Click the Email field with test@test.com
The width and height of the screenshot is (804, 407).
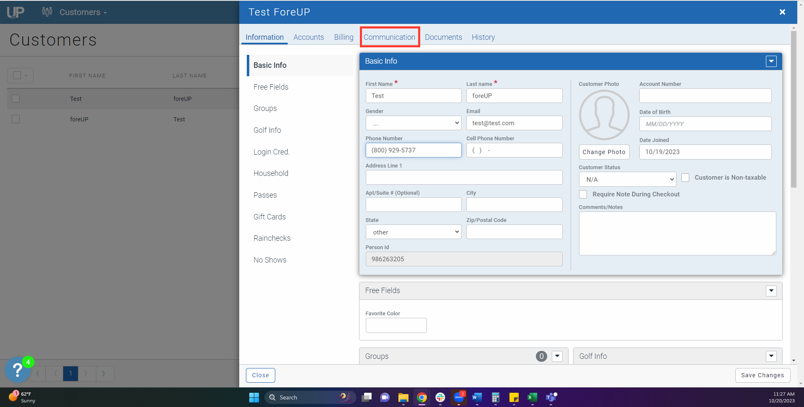(x=514, y=123)
